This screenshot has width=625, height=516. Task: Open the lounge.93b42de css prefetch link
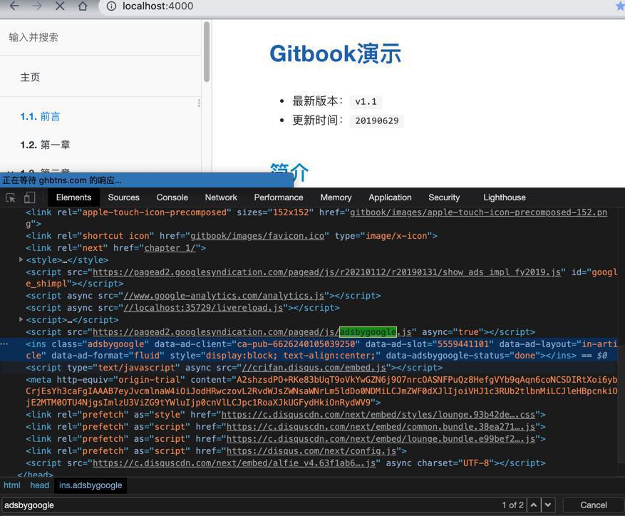(378, 415)
